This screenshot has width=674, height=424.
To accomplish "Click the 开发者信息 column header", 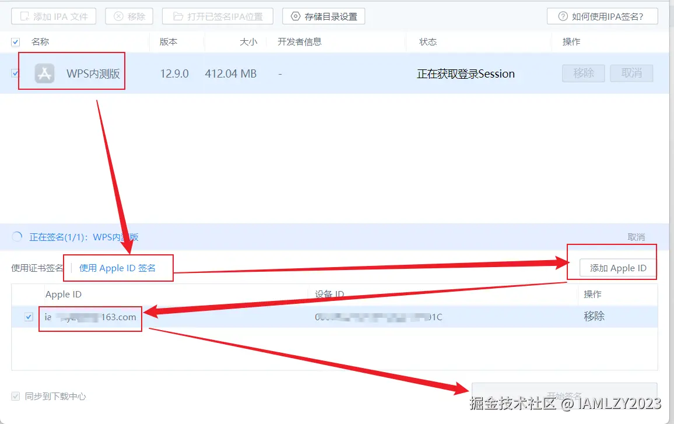I will point(300,42).
